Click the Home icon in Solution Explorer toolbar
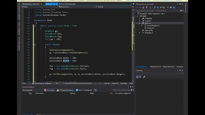Viewport: 205px width, 115px height. pos(143,7)
